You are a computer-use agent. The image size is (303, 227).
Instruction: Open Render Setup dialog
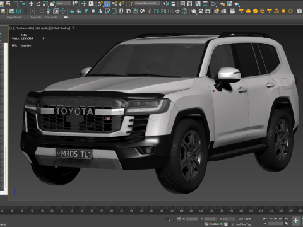click(223, 4)
